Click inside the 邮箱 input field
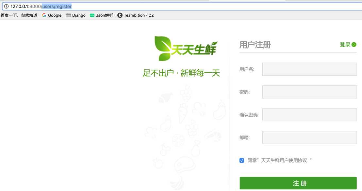This screenshot has height=191, width=362. tap(309, 137)
